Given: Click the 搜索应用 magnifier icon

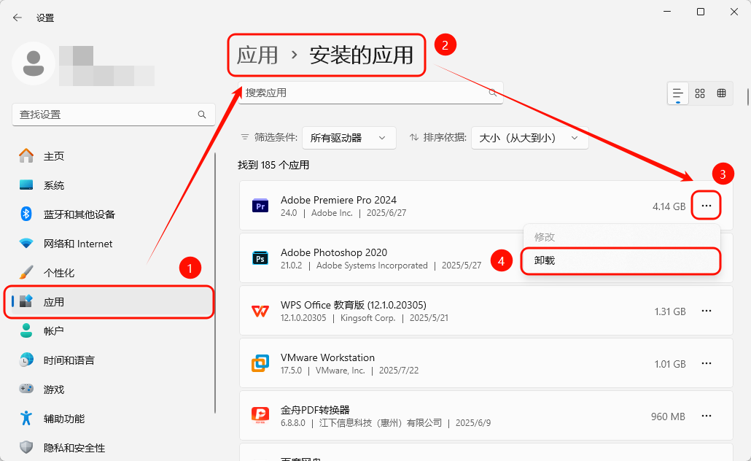Looking at the screenshot, I should [x=492, y=93].
